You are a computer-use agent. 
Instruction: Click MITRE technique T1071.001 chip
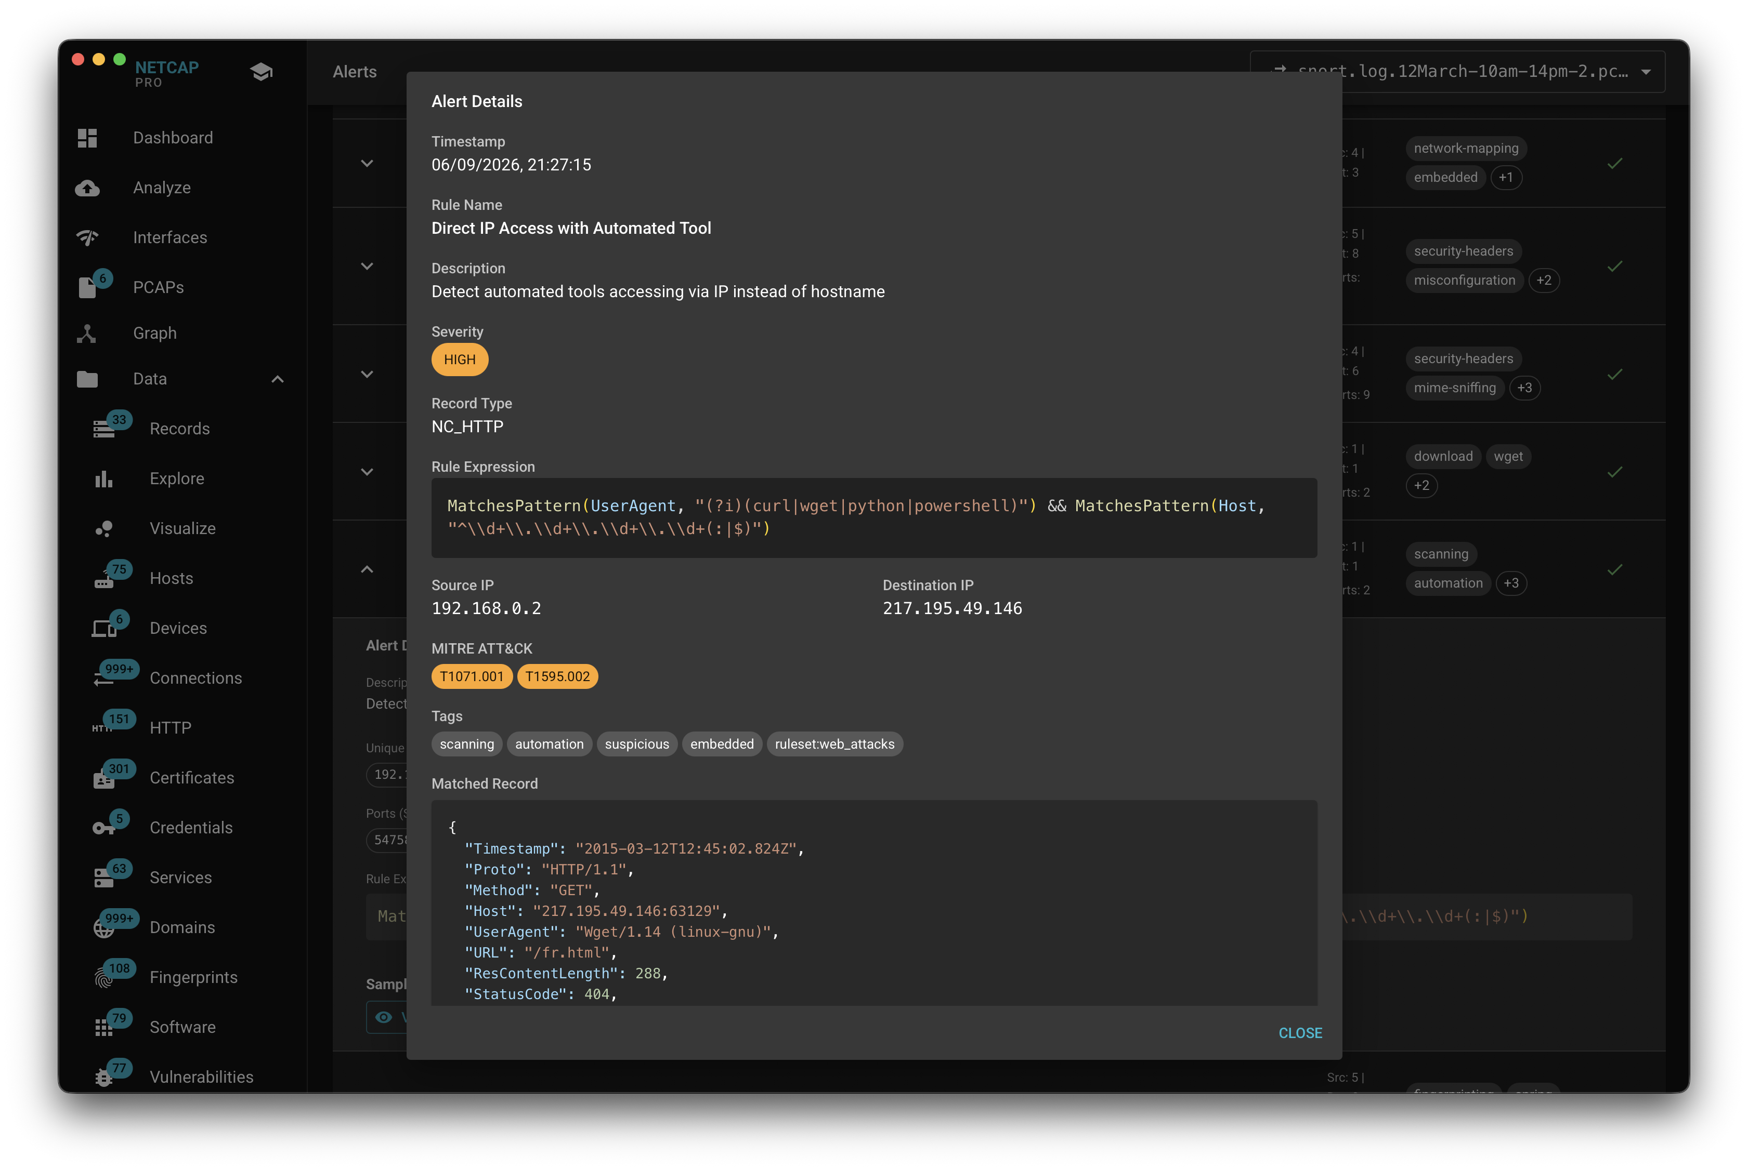472,677
